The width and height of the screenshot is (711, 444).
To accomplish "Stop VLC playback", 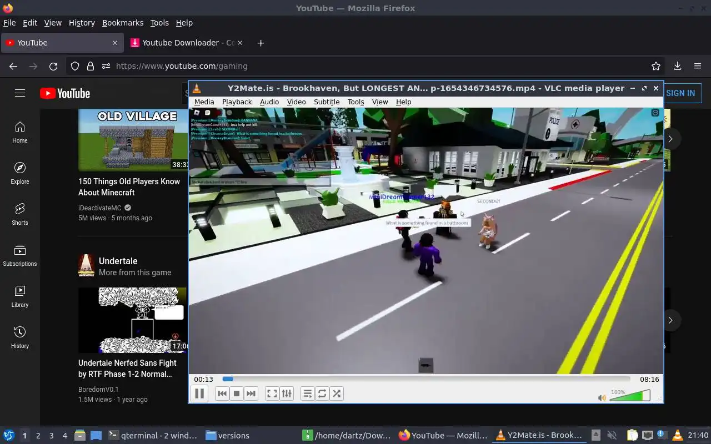I will [x=237, y=393].
